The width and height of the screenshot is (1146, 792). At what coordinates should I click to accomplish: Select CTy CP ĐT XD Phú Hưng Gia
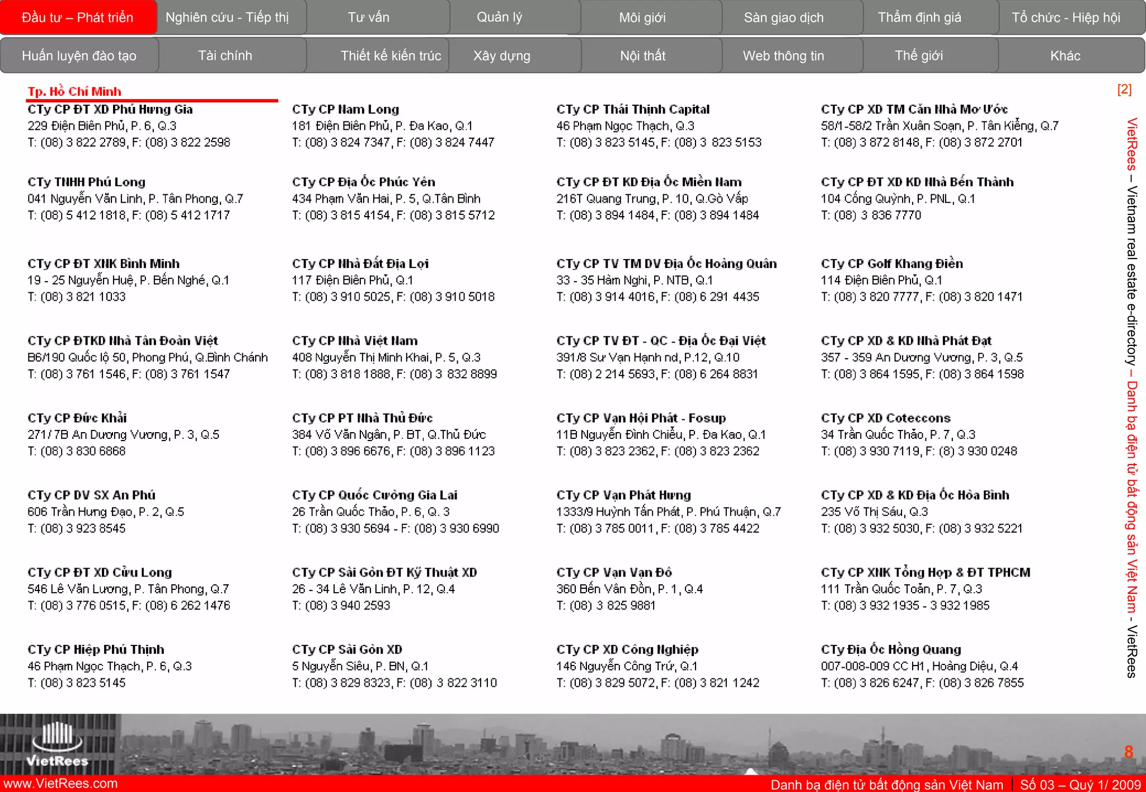[110, 109]
